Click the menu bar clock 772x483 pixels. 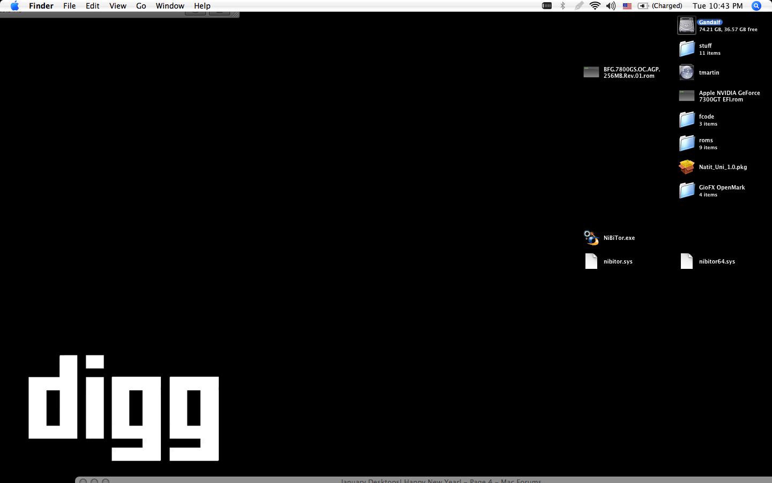tap(717, 6)
